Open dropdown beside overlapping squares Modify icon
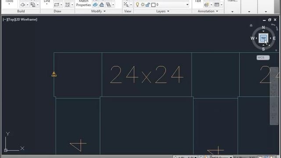The image size is (281, 158). tap(113, 5)
